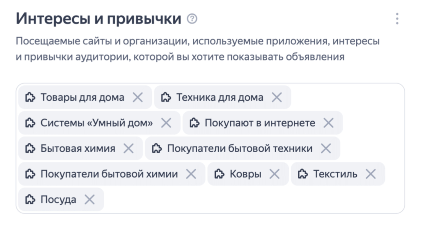This screenshot has width=427, height=233.
Task: Remove the Посуда interest tag
Action: click(x=90, y=200)
